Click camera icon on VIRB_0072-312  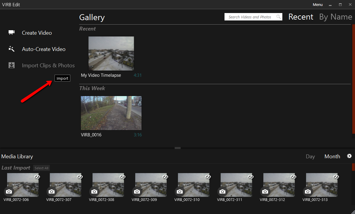coord(265,191)
